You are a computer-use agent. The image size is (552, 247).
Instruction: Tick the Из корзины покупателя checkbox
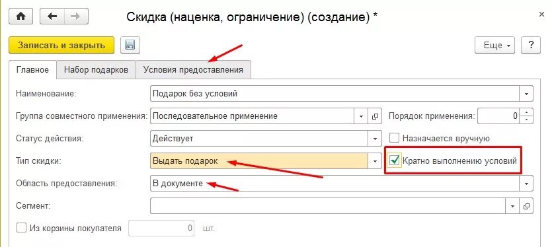(x=21, y=228)
